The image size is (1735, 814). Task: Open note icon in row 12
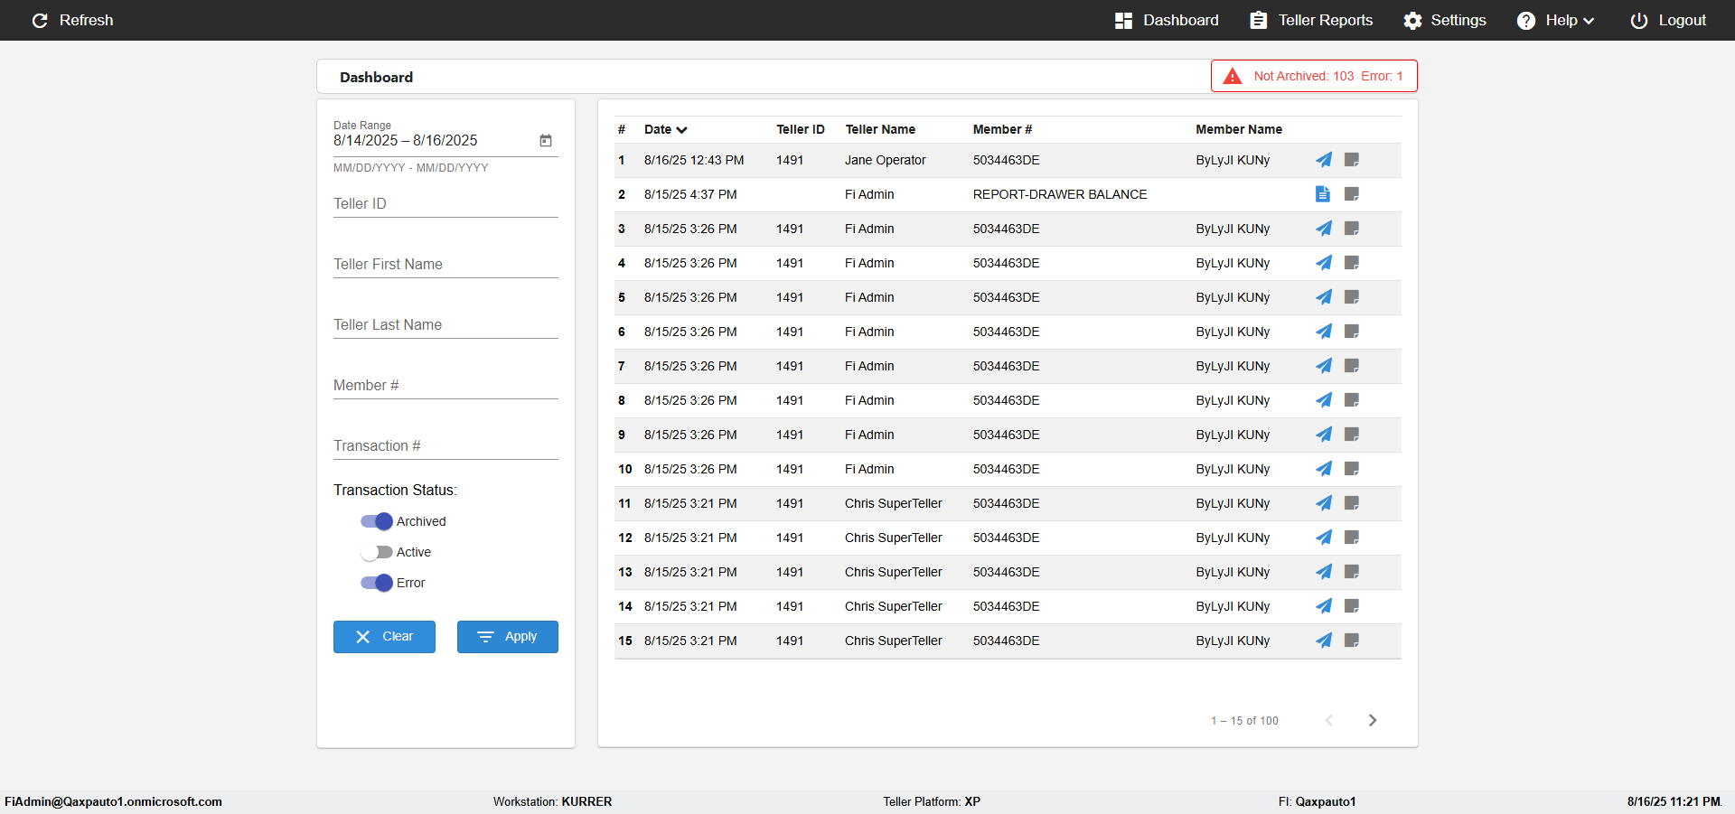click(x=1352, y=538)
